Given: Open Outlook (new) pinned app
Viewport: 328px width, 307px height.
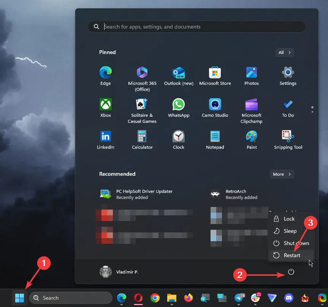Looking at the screenshot, I should (x=178, y=76).
